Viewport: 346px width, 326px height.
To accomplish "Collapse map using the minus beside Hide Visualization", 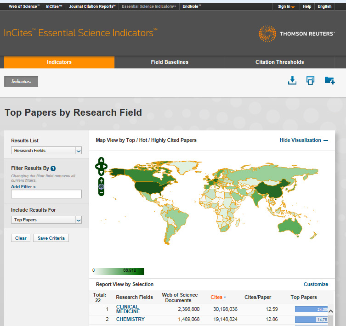I will tap(326, 141).
